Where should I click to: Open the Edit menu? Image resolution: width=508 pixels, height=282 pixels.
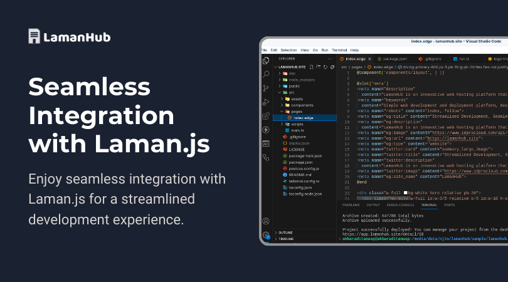[x=274, y=50]
